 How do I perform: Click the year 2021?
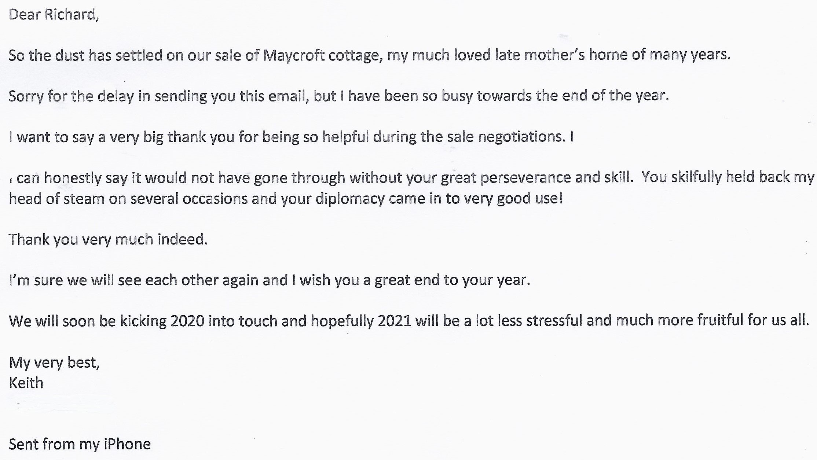coord(394,321)
